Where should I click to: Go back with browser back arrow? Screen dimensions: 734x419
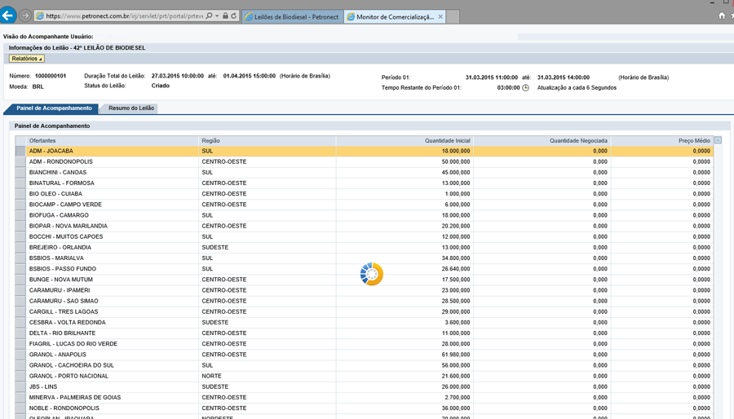click(x=7, y=15)
